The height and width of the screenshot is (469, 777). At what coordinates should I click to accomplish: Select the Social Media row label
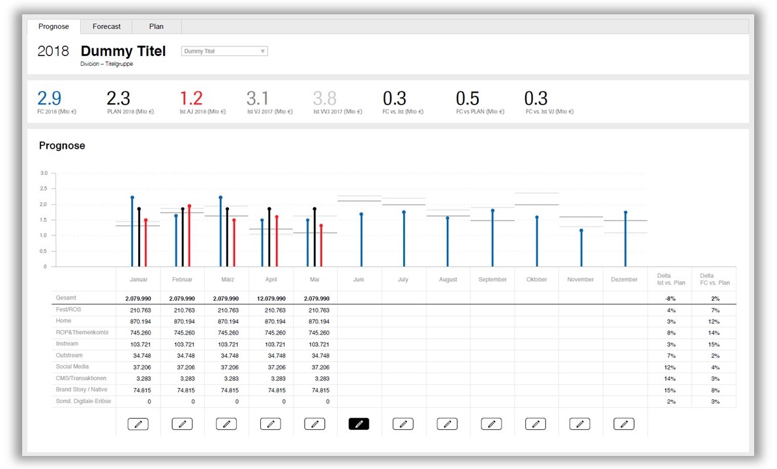pos(72,367)
